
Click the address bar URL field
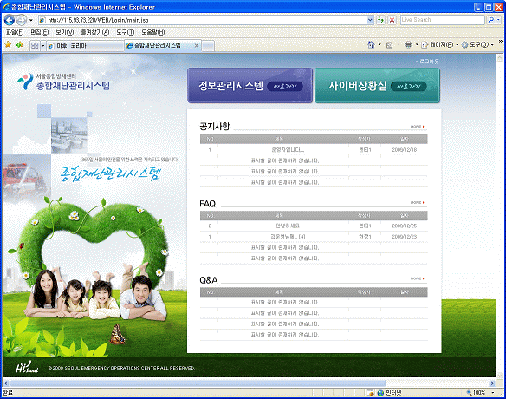(206, 20)
